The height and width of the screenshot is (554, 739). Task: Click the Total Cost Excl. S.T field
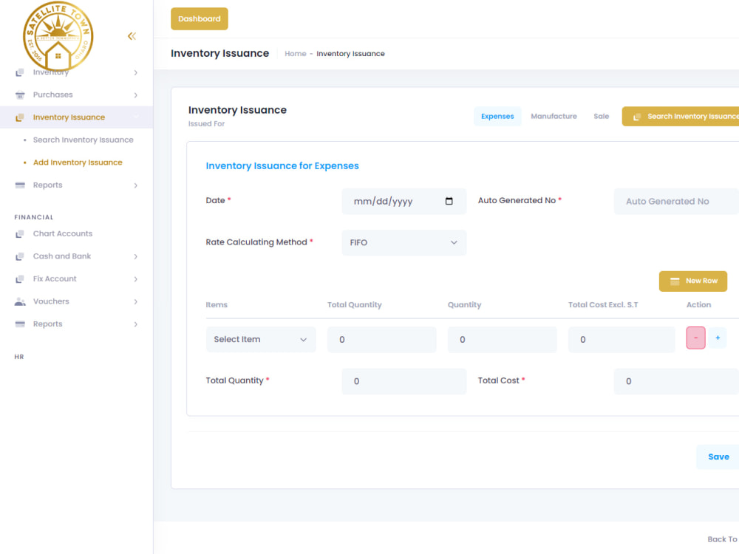coord(621,340)
